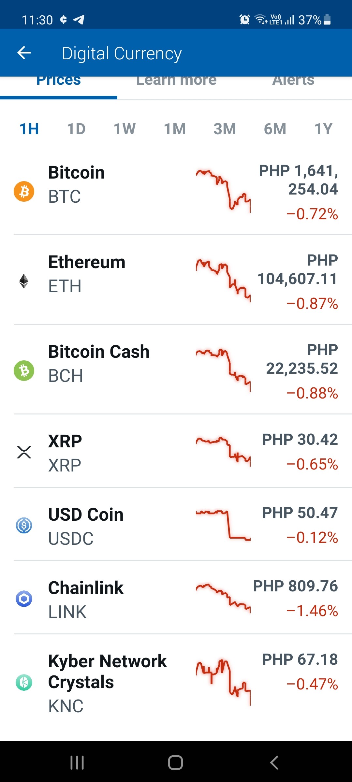Tap the USD Coin logo icon
The height and width of the screenshot is (782, 352).
[24, 525]
